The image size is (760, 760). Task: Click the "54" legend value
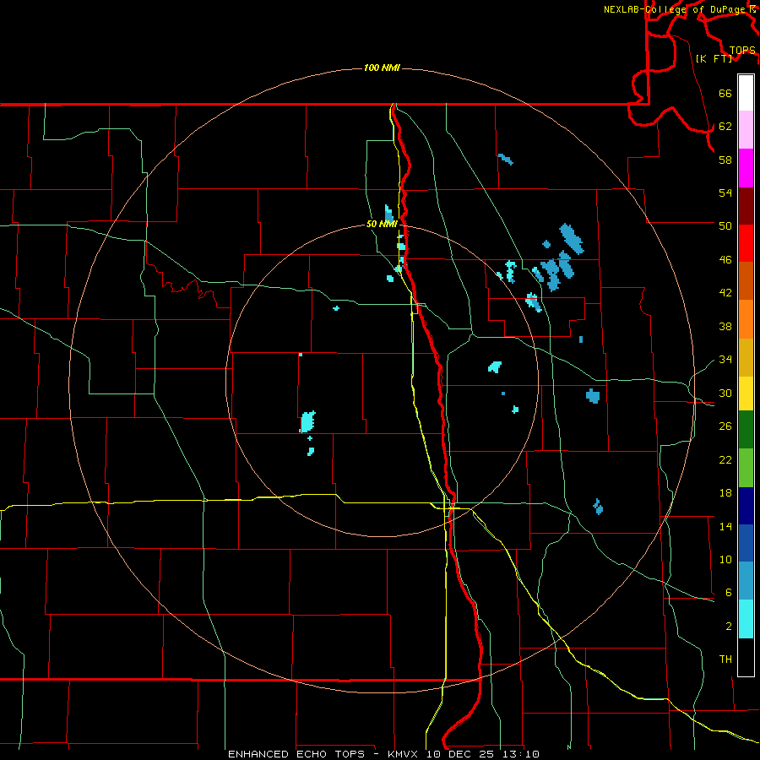(x=725, y=193)
